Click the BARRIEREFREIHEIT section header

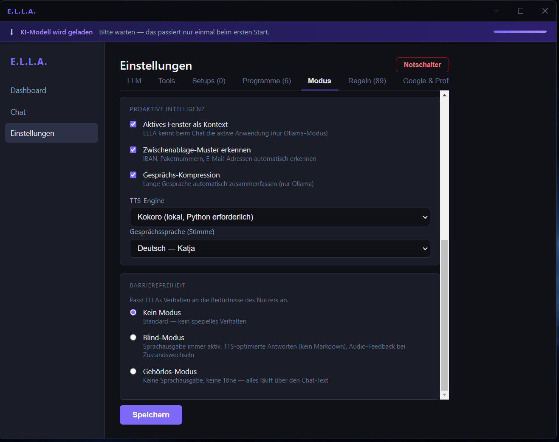pos(158,285)
